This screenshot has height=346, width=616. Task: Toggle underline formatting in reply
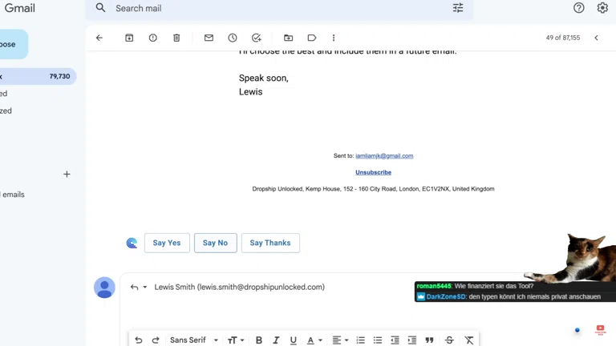tap(294, 340)
